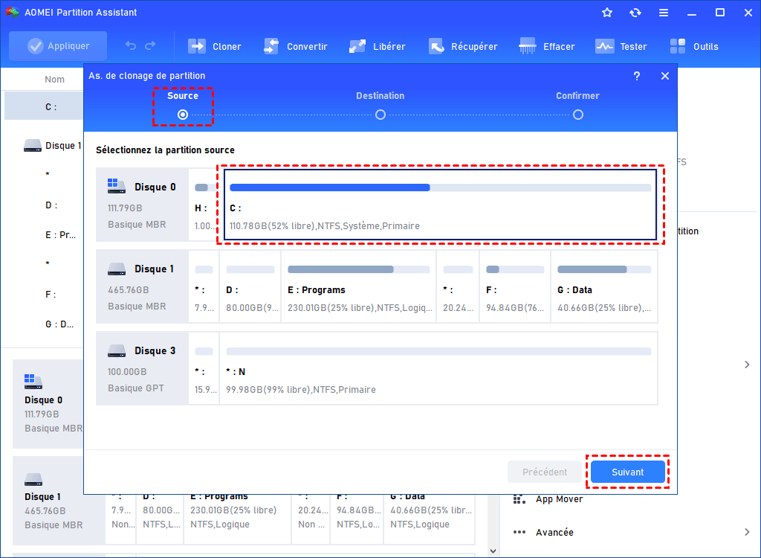Image resolution: width=761 pixels, height=558 pixels.
Task: Open the Outils menu
Action: pyautogui.click(x=694, y=47)
